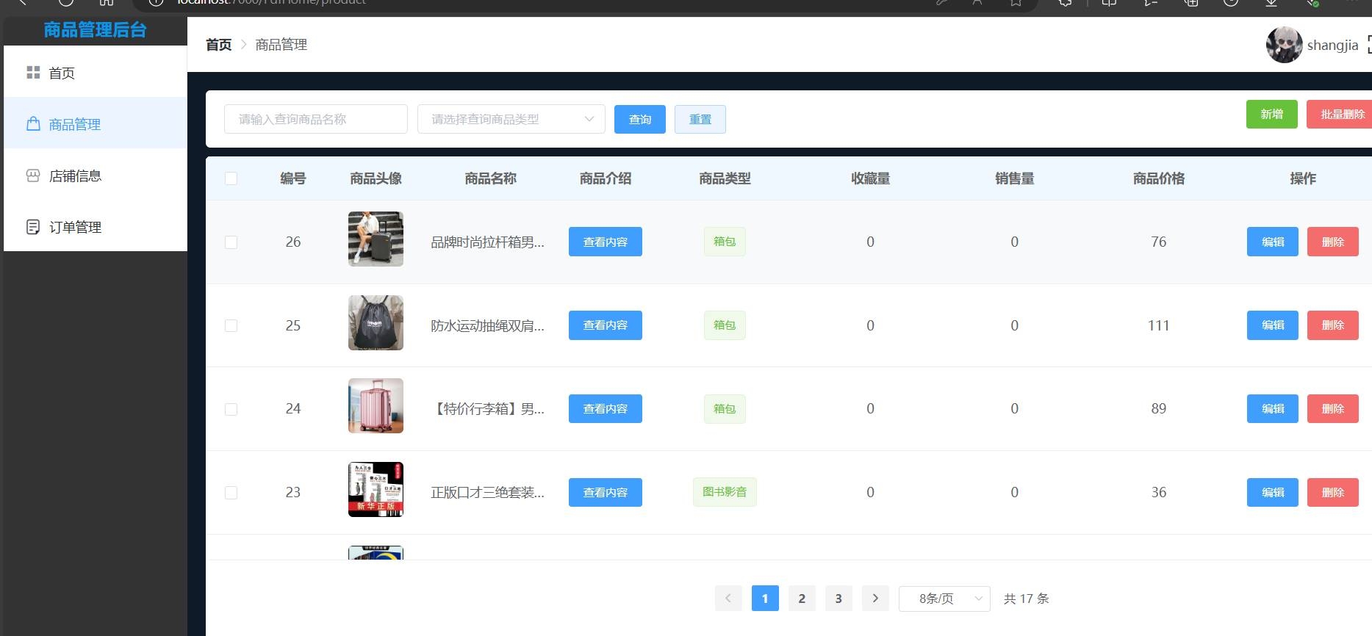Click the shangjia username
Image resolution: width=1372 pixels, height=636 pixels.
click(1332, 45)
